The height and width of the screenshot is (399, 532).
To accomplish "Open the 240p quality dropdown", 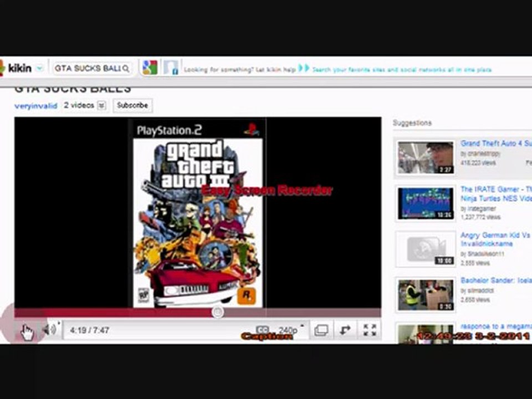I will point(291,330).
